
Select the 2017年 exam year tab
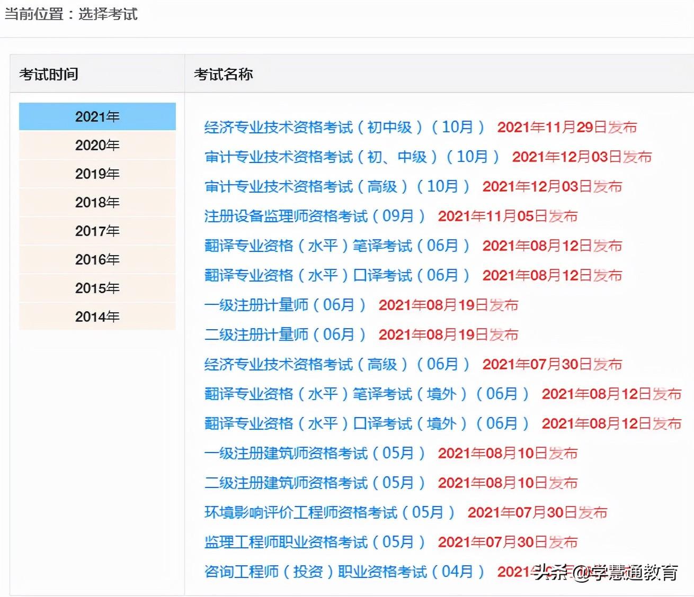pos(97,231)
